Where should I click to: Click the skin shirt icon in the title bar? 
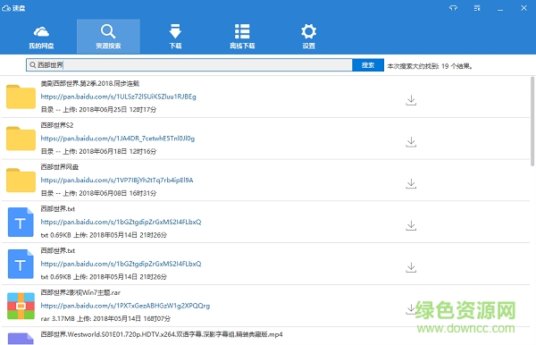click(453, 8)
